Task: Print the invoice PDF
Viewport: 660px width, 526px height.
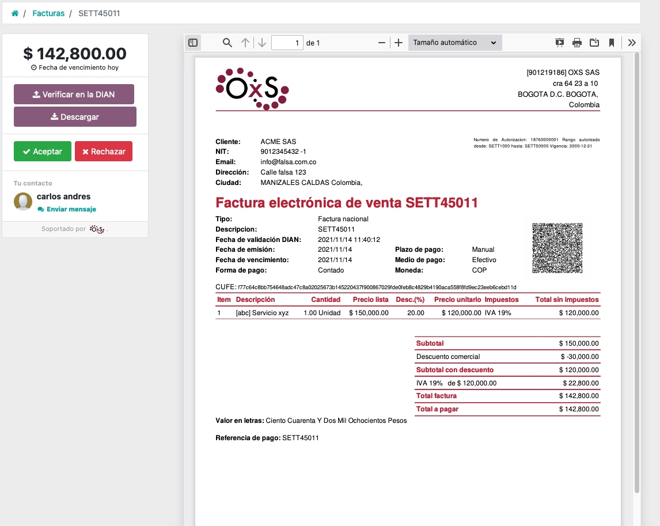Action: 577,43
